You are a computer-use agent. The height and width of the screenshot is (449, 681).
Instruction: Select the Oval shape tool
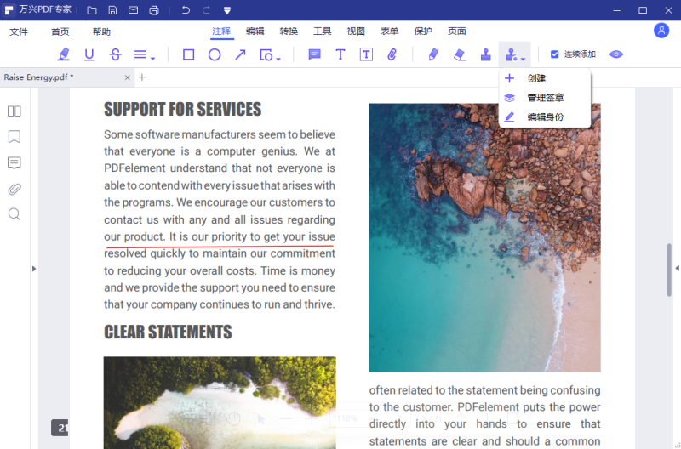pos(215,54)
